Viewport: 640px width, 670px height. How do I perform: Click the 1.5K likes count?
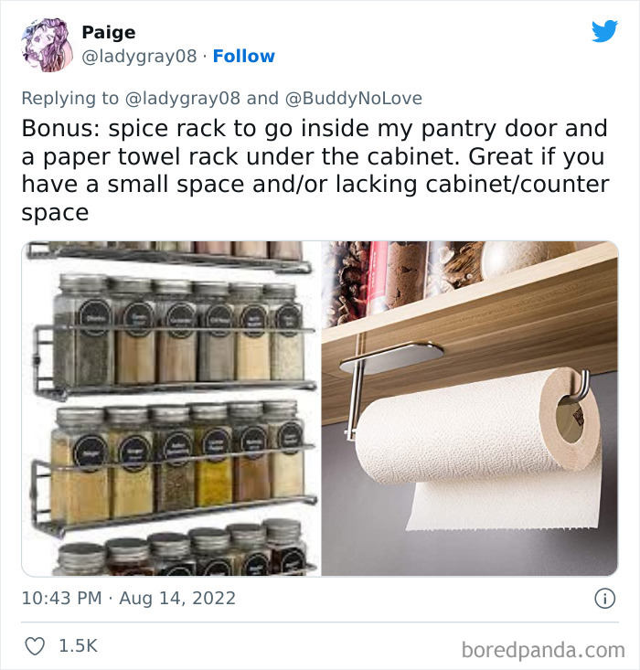click(x=79, y=645)
